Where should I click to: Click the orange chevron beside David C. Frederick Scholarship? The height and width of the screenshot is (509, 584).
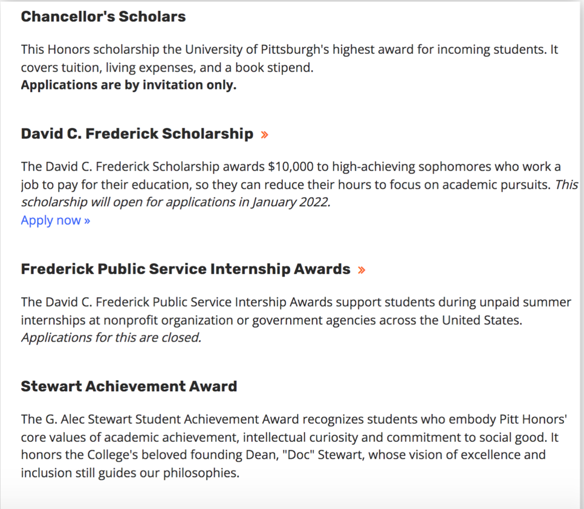pos(264,135)
